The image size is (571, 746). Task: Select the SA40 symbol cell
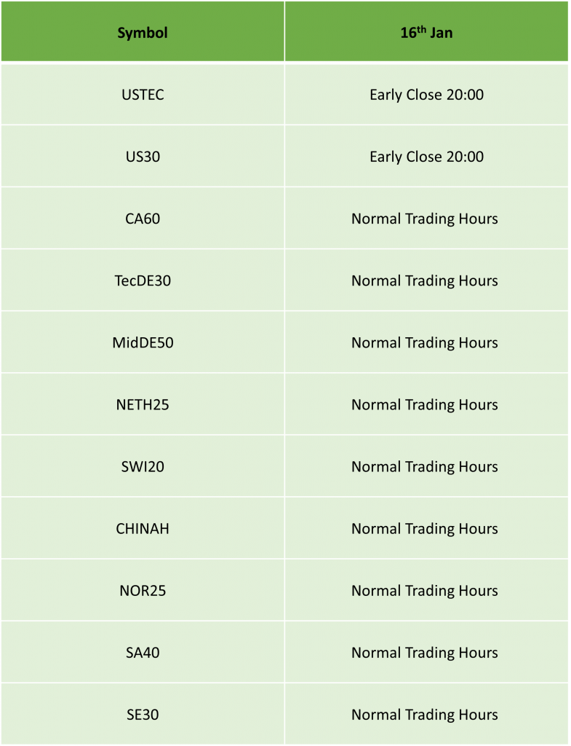tap(143, 652)
